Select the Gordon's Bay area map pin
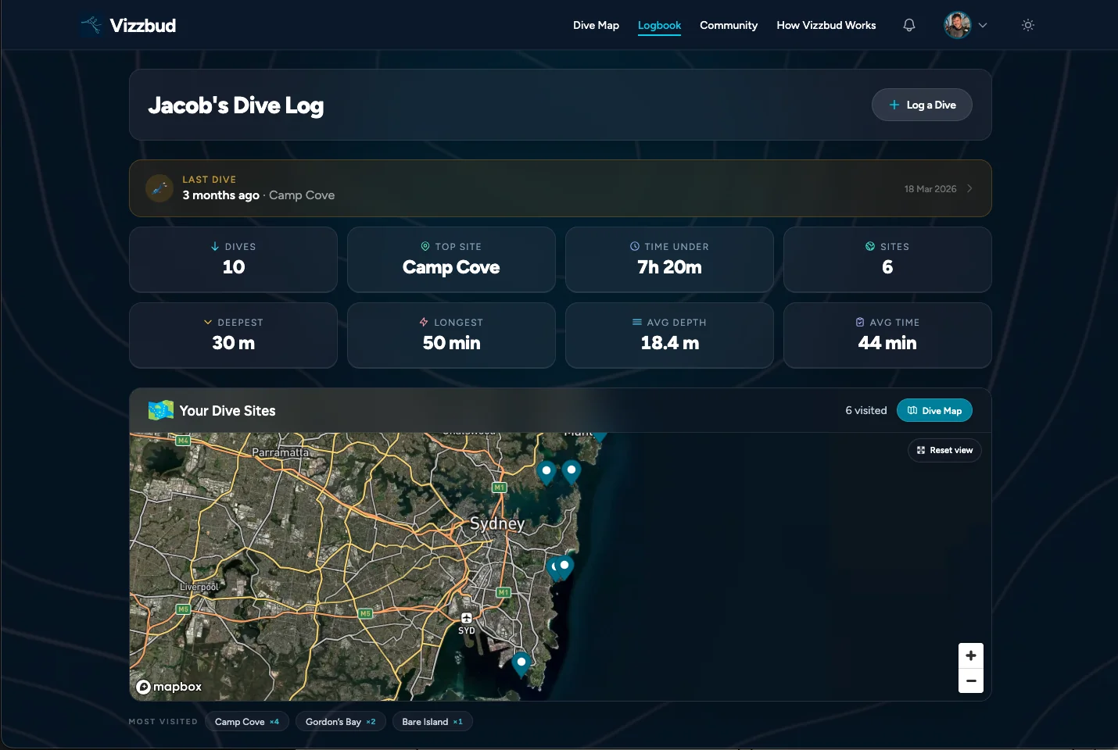The height and width of the screenshot is (750, 1118). point(563,566)
